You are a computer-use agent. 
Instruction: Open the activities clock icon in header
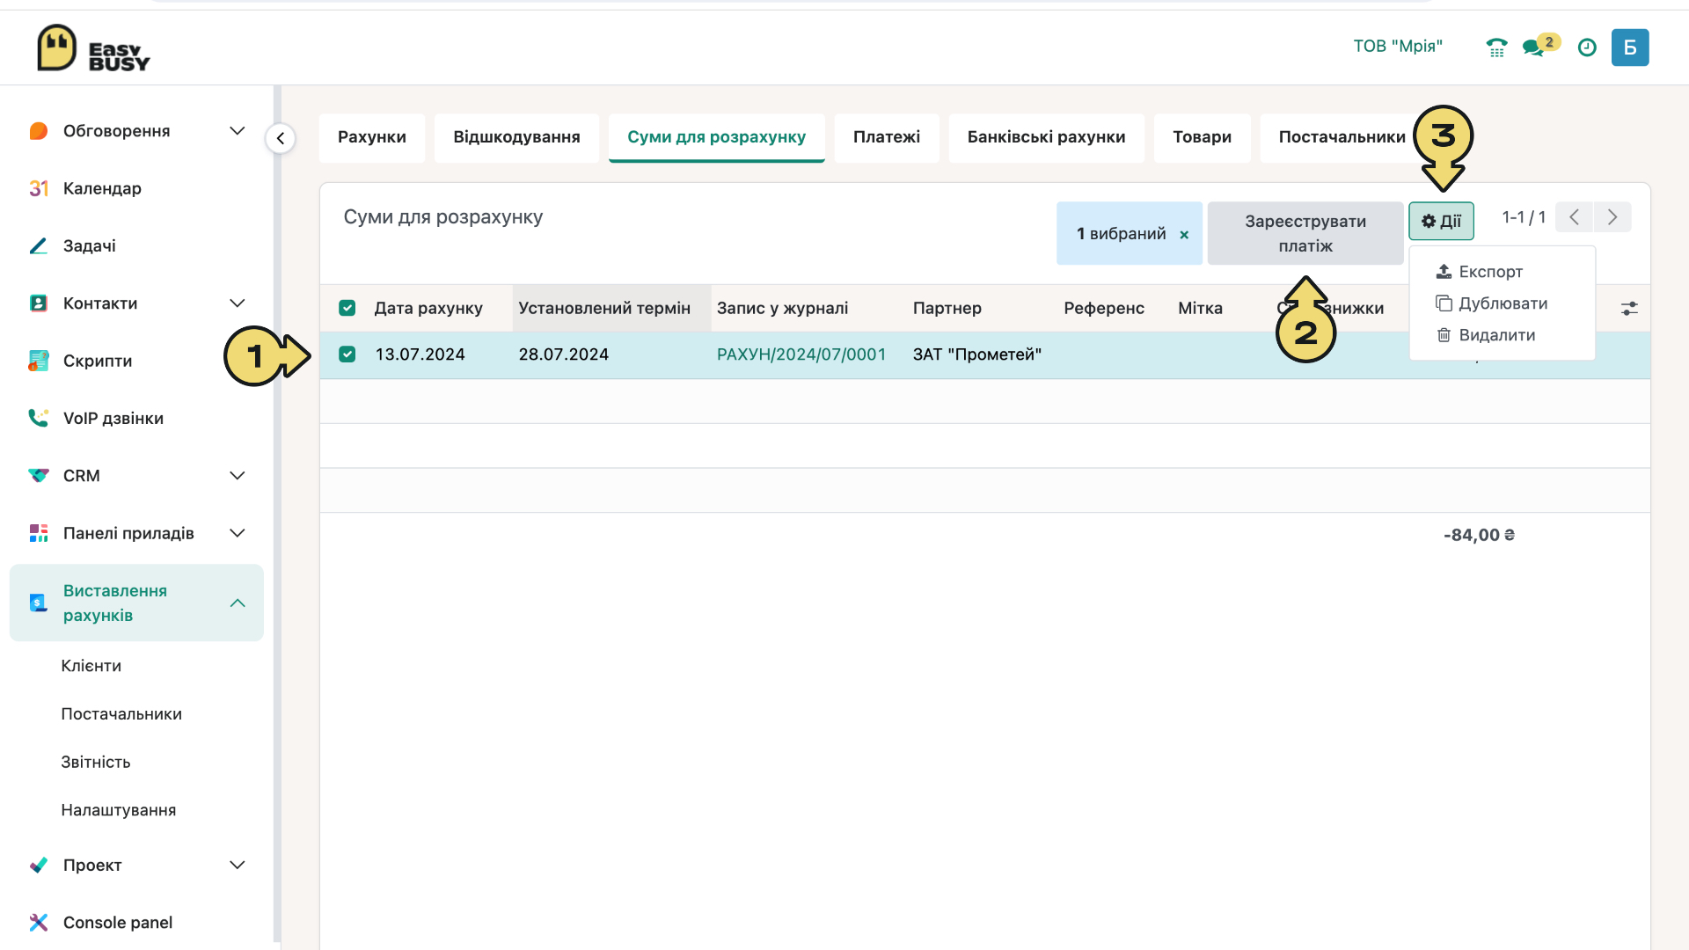(1587, 47)
